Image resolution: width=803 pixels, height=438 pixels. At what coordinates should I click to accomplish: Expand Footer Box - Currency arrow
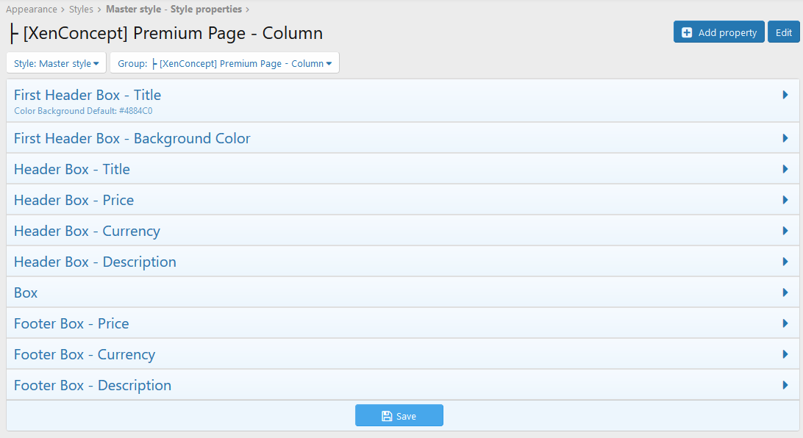785,354
